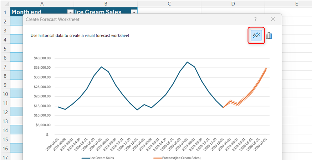The height and width of the screenshot is (160, 312).
Task: Click the 2024-01-31 date axis label
Action: click(x=52, y=144)
